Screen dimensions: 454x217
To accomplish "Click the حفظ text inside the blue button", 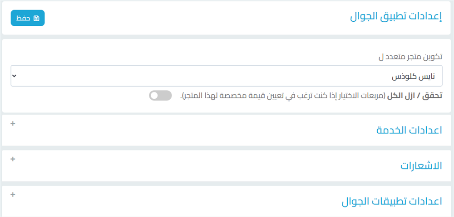I will [x=24, y=18].
